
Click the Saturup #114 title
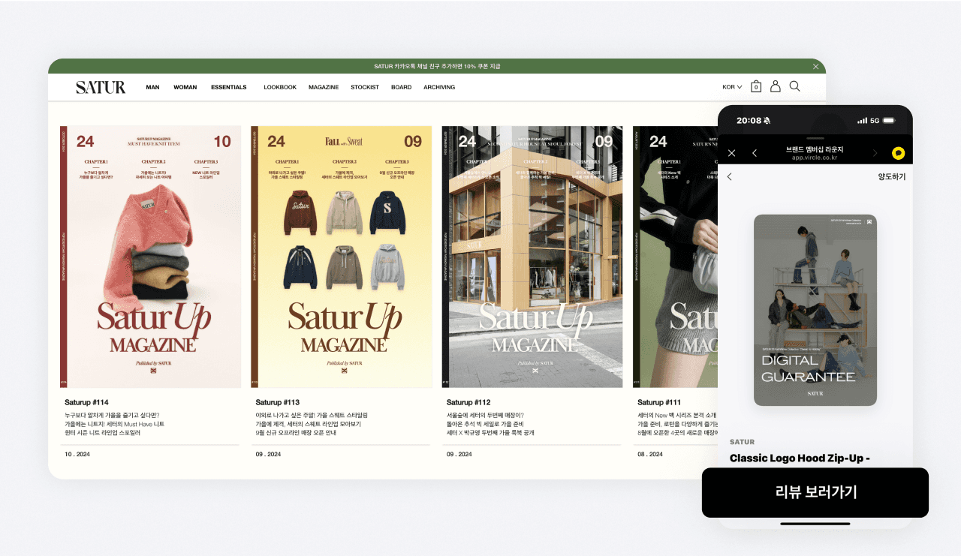click(86, 402)
